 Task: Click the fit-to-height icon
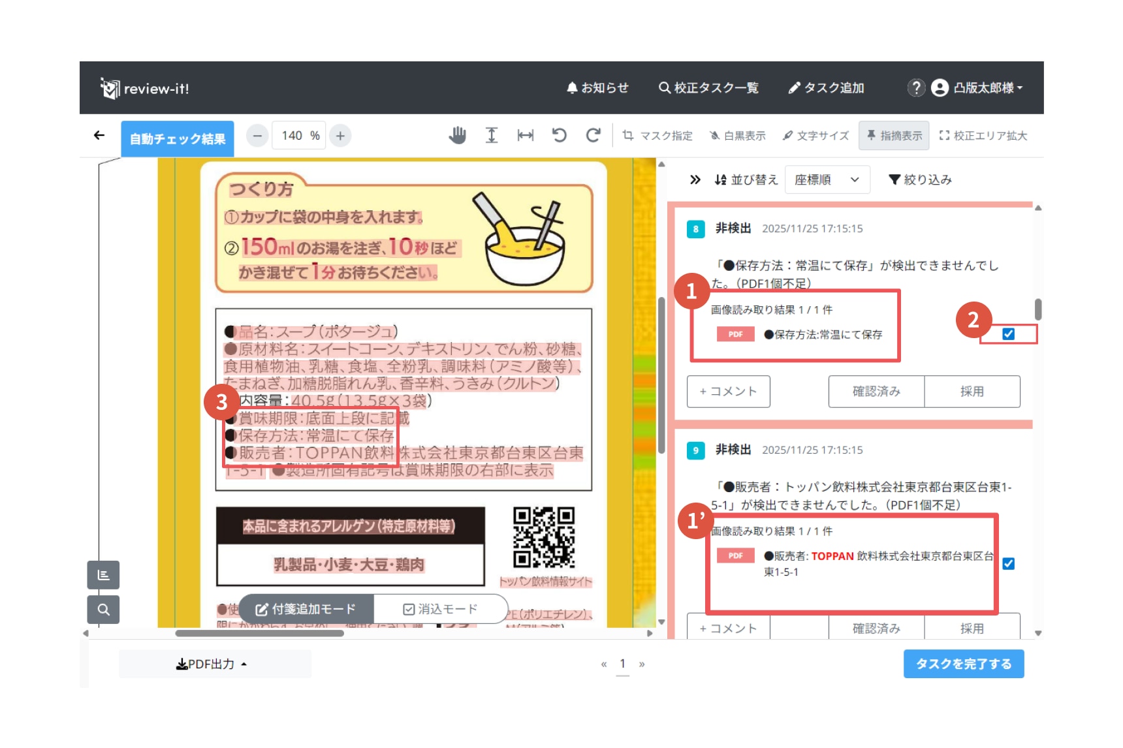click(492, 135)
